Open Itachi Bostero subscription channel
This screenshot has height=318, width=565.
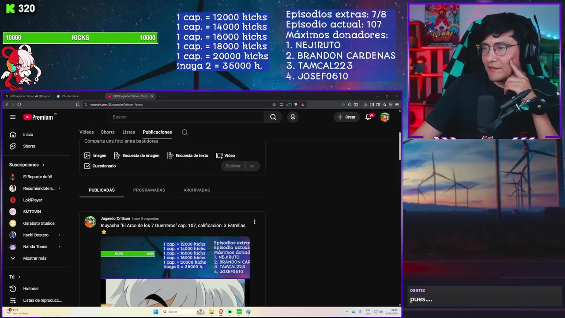tap(36, 235)
